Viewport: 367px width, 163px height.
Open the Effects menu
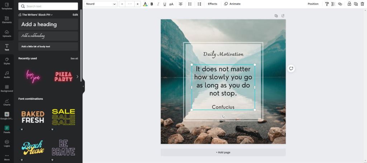[212, 4]
